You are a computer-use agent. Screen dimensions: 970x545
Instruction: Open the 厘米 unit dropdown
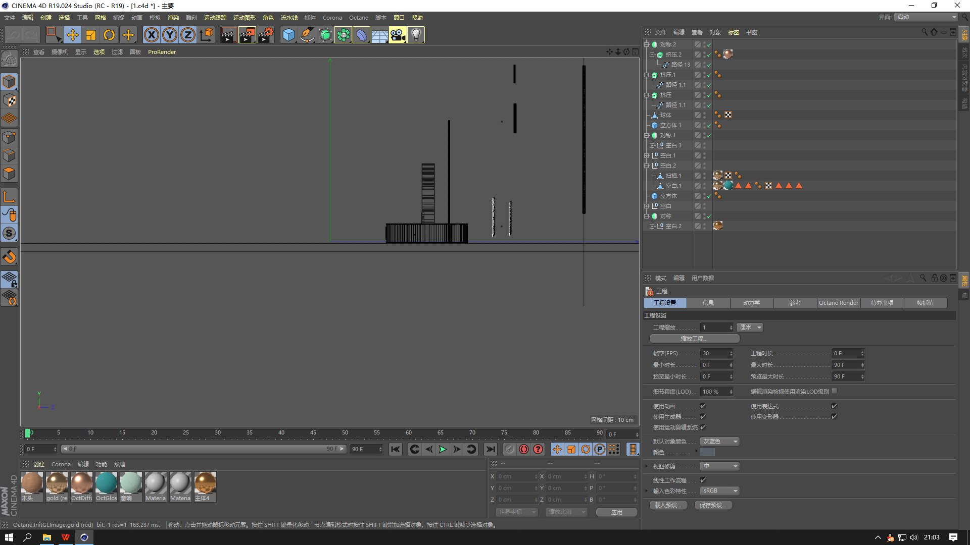[x=750, y=328]
